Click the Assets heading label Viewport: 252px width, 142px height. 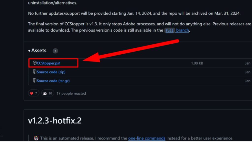(x=39, y=51)
